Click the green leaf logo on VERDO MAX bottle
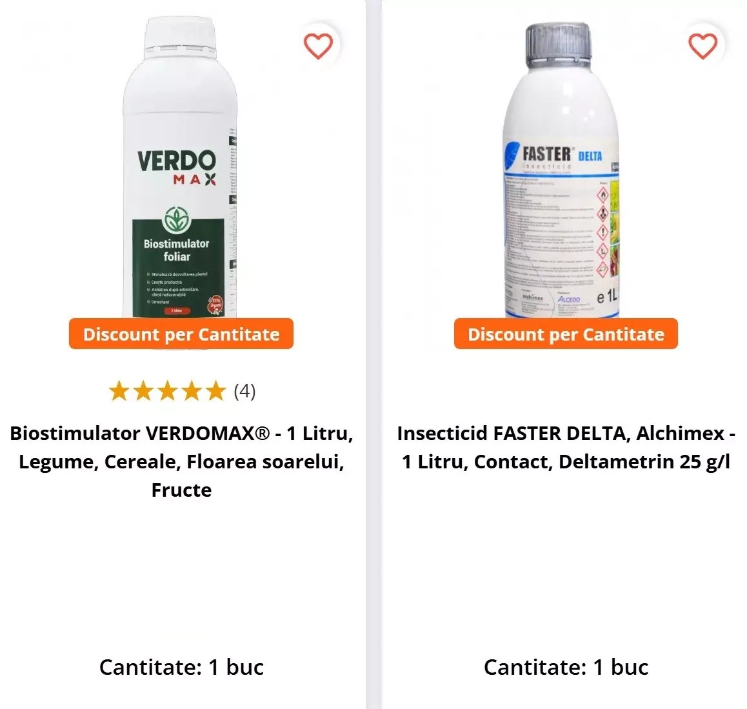The height and width of the screenshot is (709, 747). (177, 219)
